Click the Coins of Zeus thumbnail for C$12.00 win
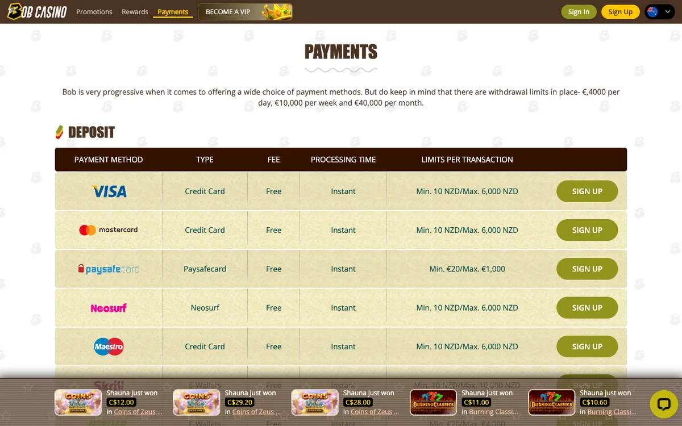 pos(78,402)
